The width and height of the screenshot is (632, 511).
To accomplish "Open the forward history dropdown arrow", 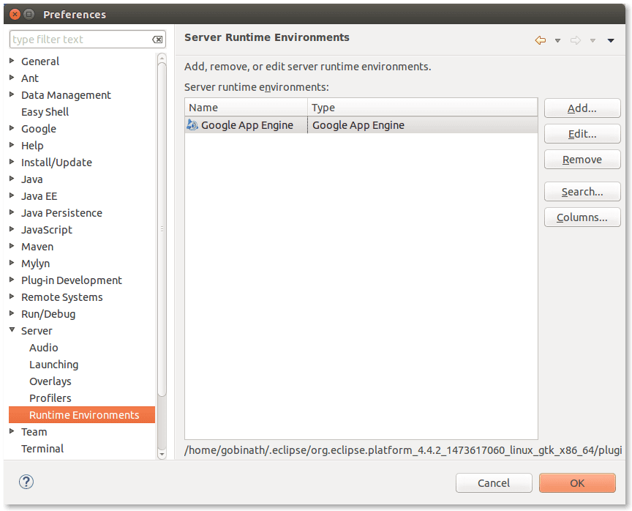I will point(593,41).
